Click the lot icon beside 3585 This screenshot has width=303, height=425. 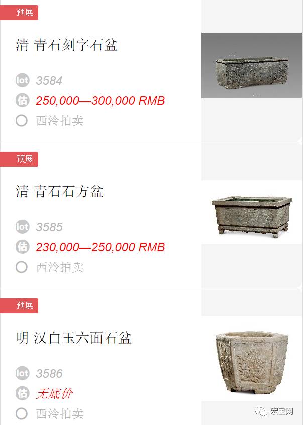pos(22,227)
